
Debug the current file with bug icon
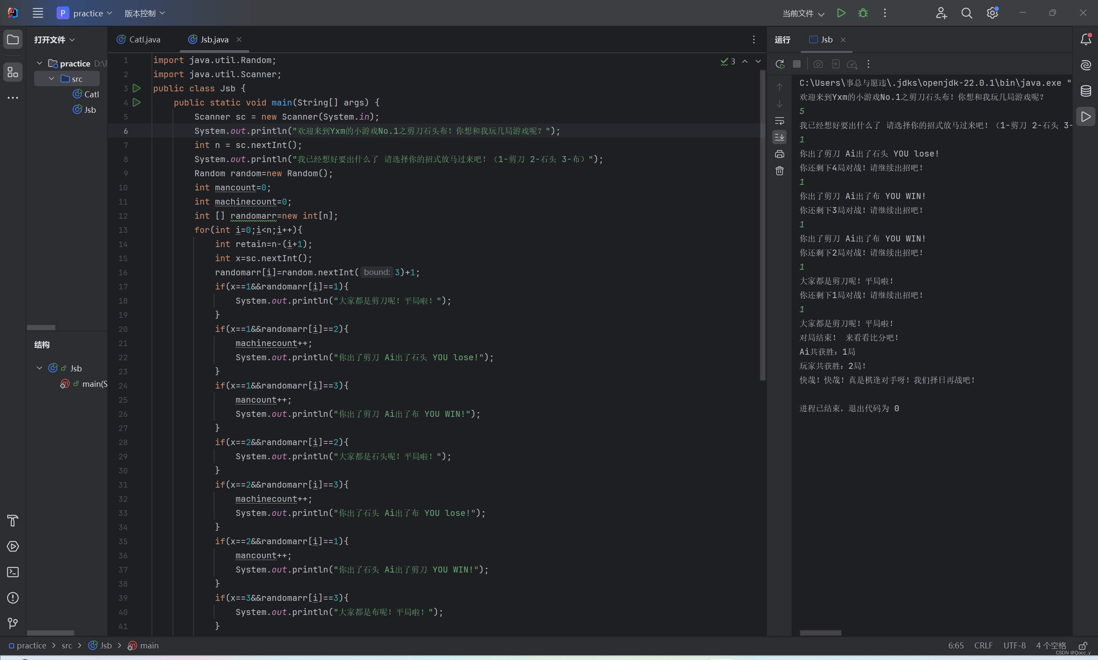tap(862, 13)
